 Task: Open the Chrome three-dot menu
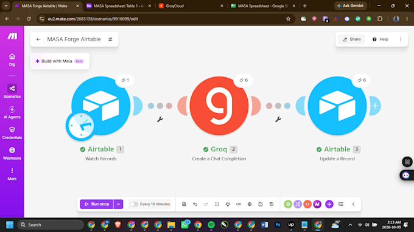point(407,19)
